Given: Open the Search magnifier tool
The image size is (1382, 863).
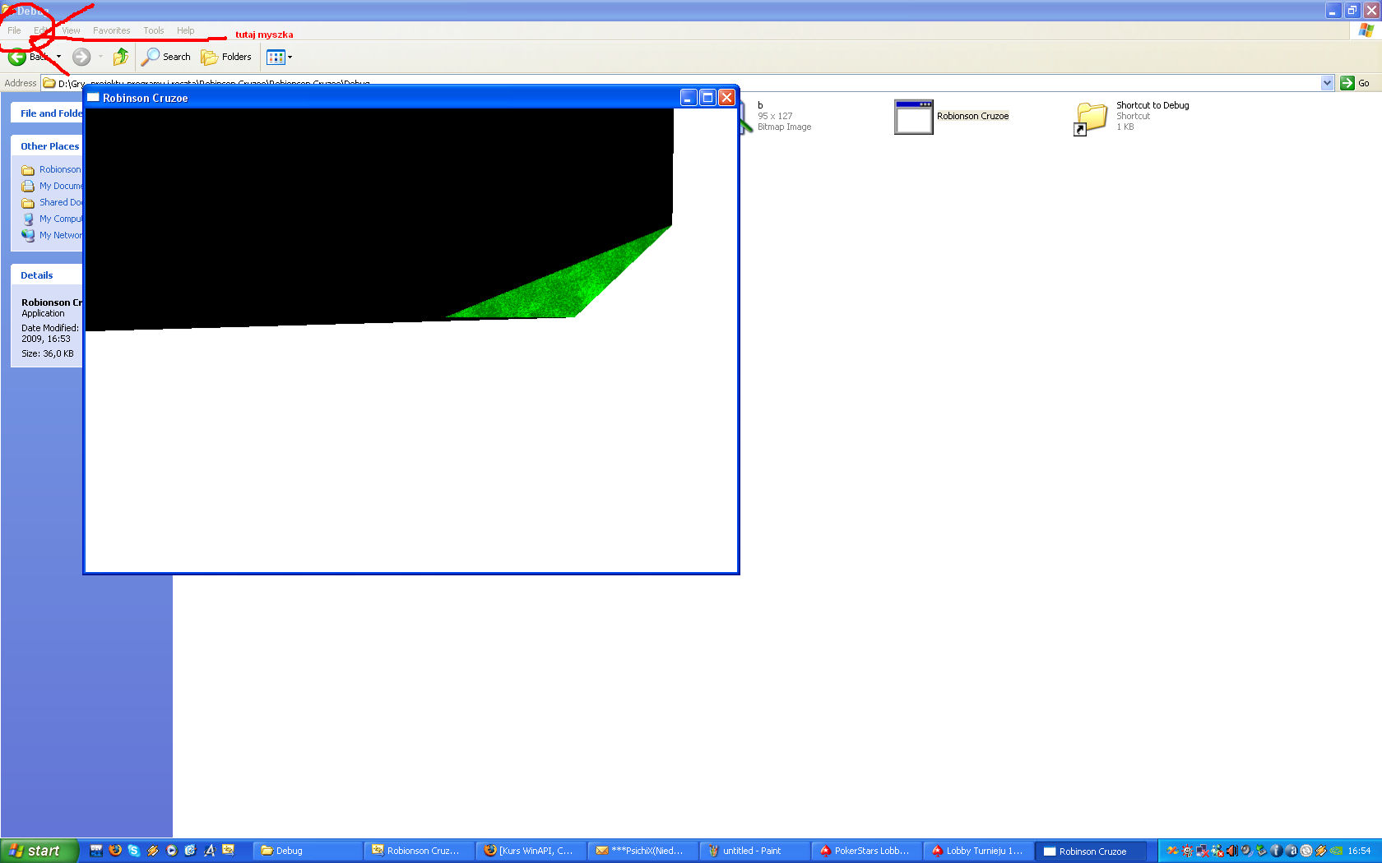Looking at the screenshot, I should pyautogui.click(x=166, y=57).
